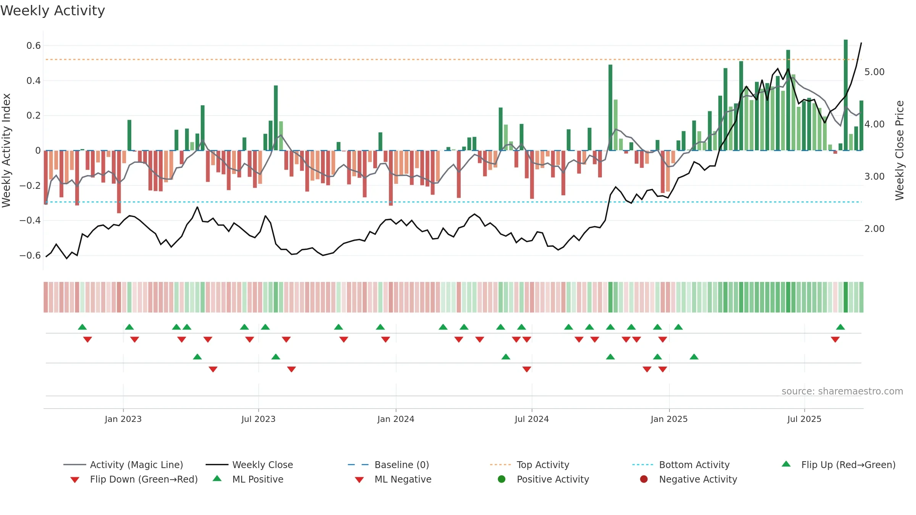This screenshot has height=515, width=916.
Task: Click the ML Negative triangle legend icon
Action: [x=359, y=480]
